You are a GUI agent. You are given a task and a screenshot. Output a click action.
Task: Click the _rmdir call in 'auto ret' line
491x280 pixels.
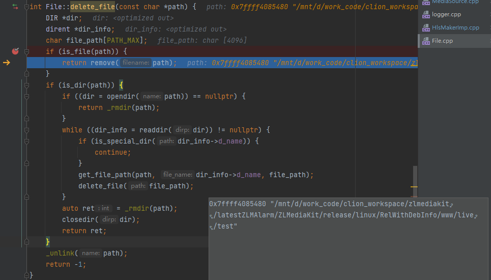(x=137, y=208)
